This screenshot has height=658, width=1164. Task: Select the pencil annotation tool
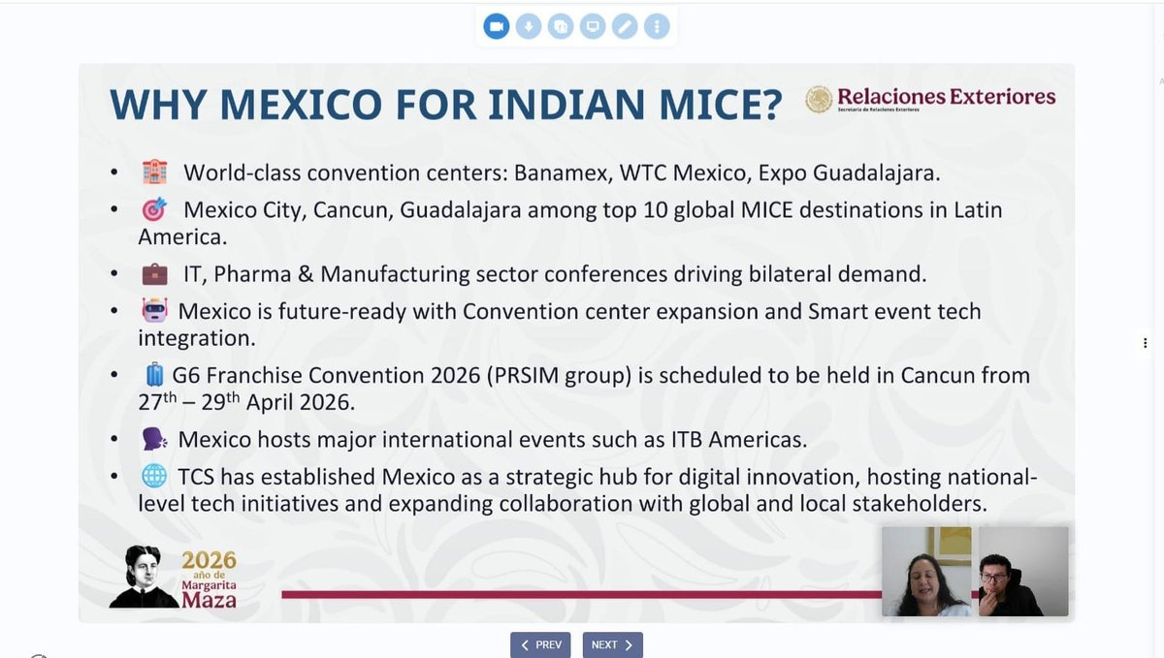625,27
